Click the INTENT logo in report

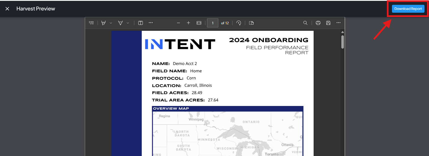click(x=180, y=44)
